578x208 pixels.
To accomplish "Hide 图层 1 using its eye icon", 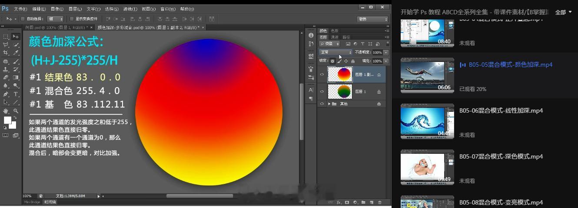I will coord(322,91).
